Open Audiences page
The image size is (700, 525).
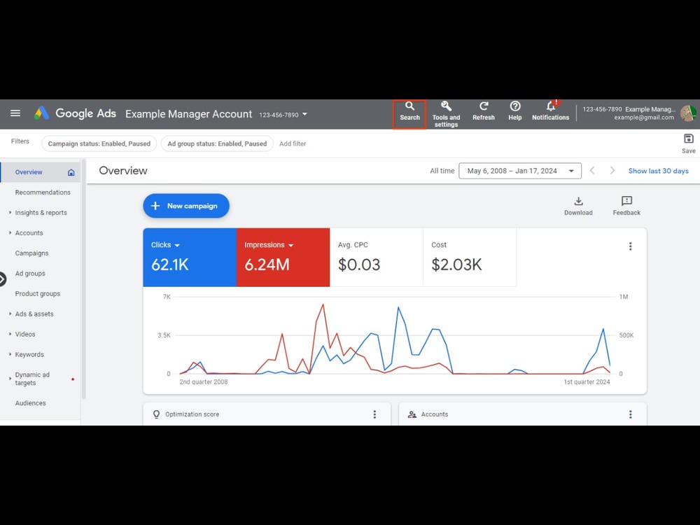coord(30,403)
